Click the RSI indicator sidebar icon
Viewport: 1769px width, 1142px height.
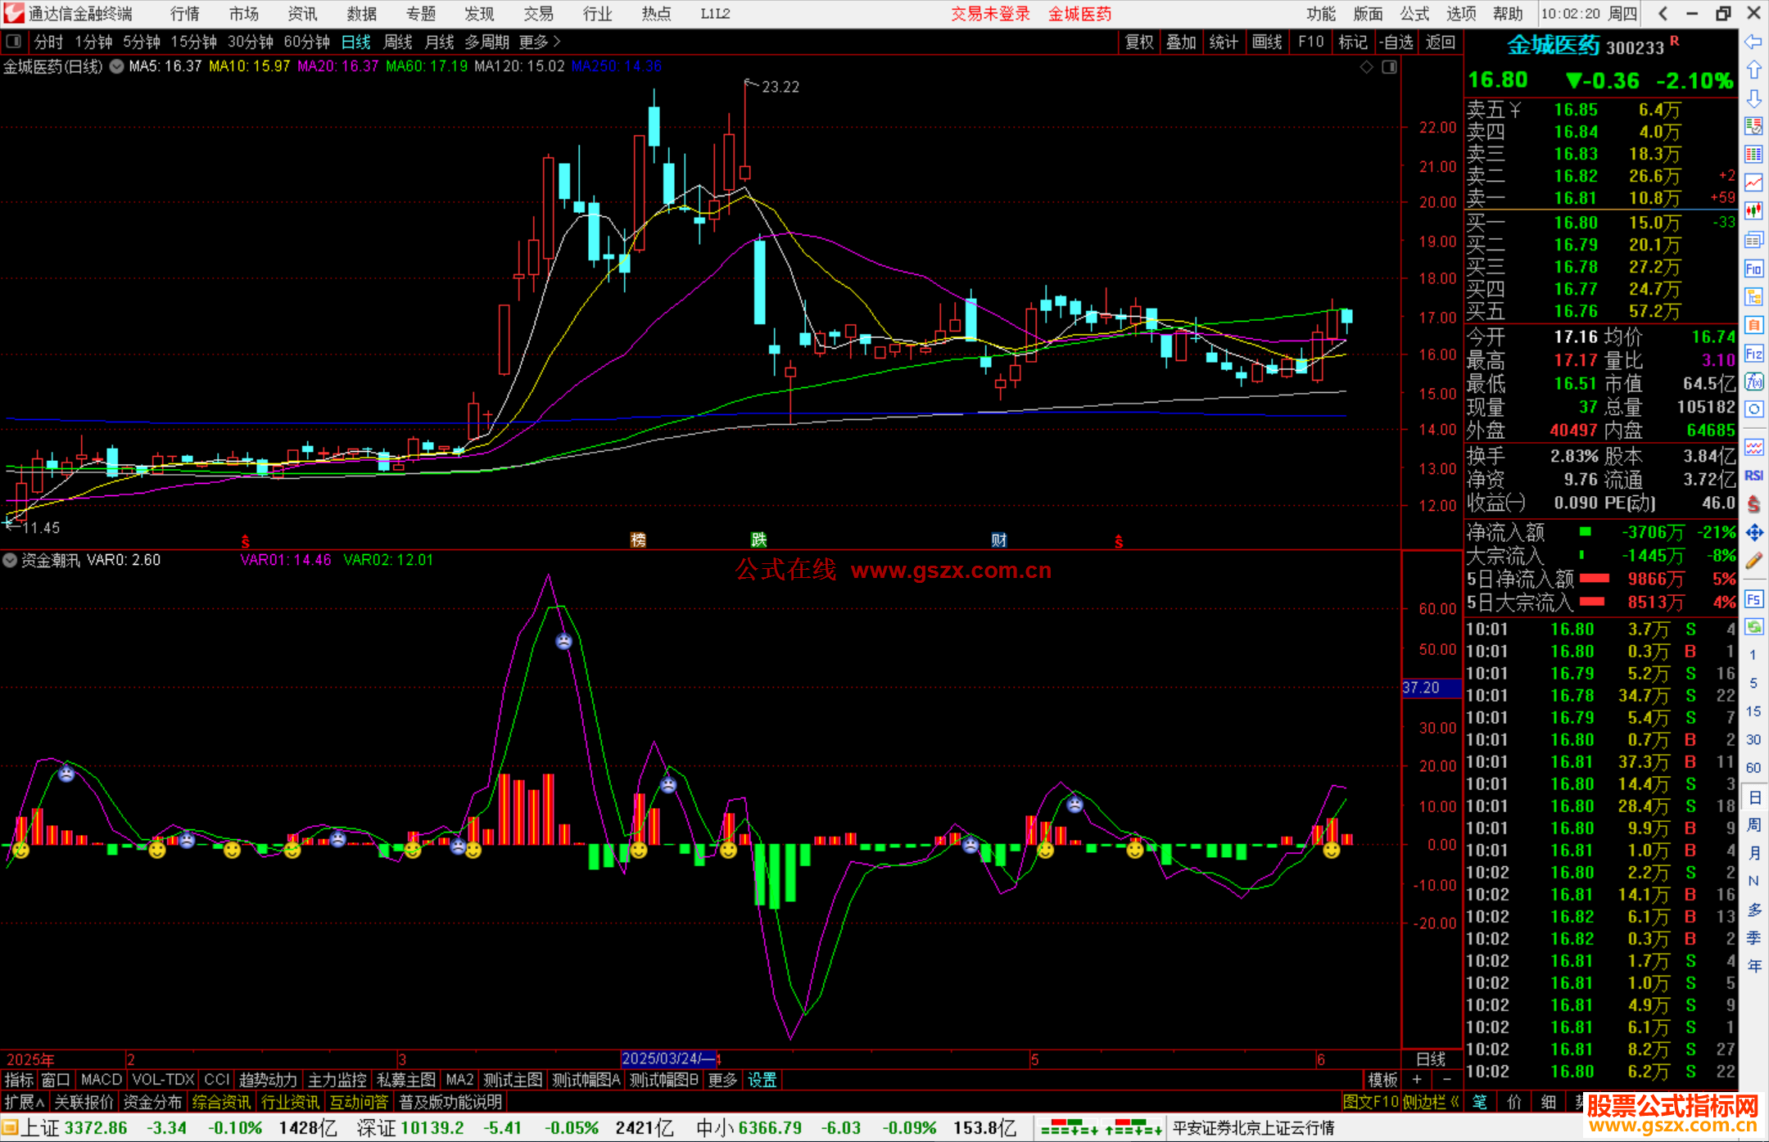tap(1753, 476)
